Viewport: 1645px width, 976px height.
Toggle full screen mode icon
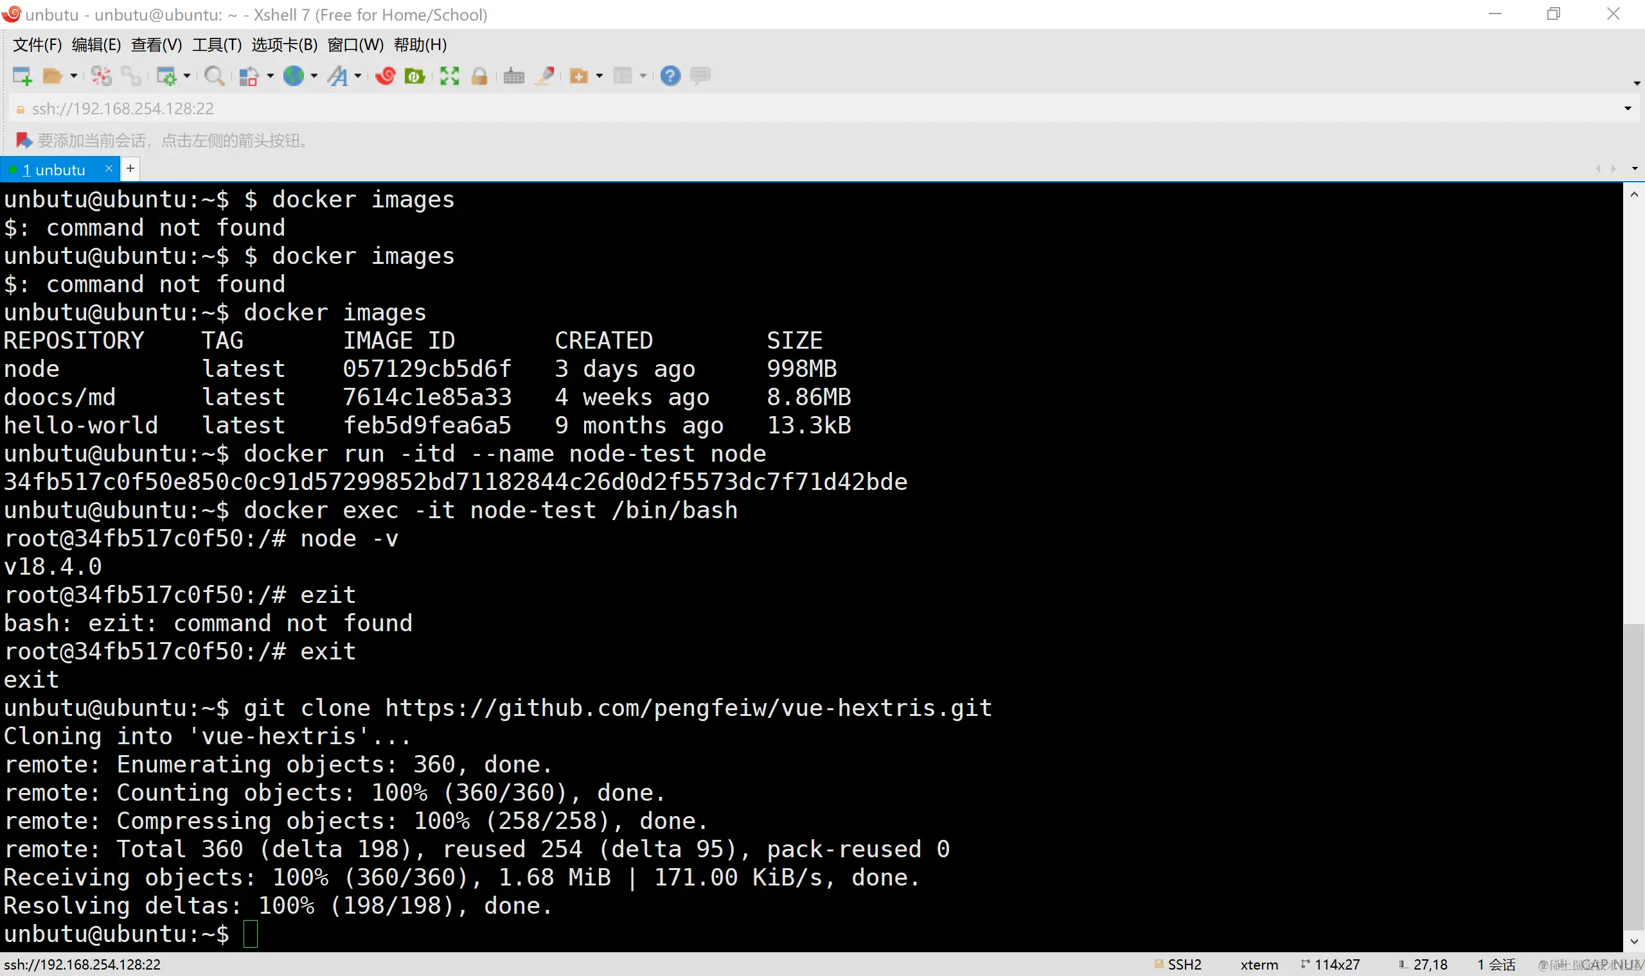[449, 76]
